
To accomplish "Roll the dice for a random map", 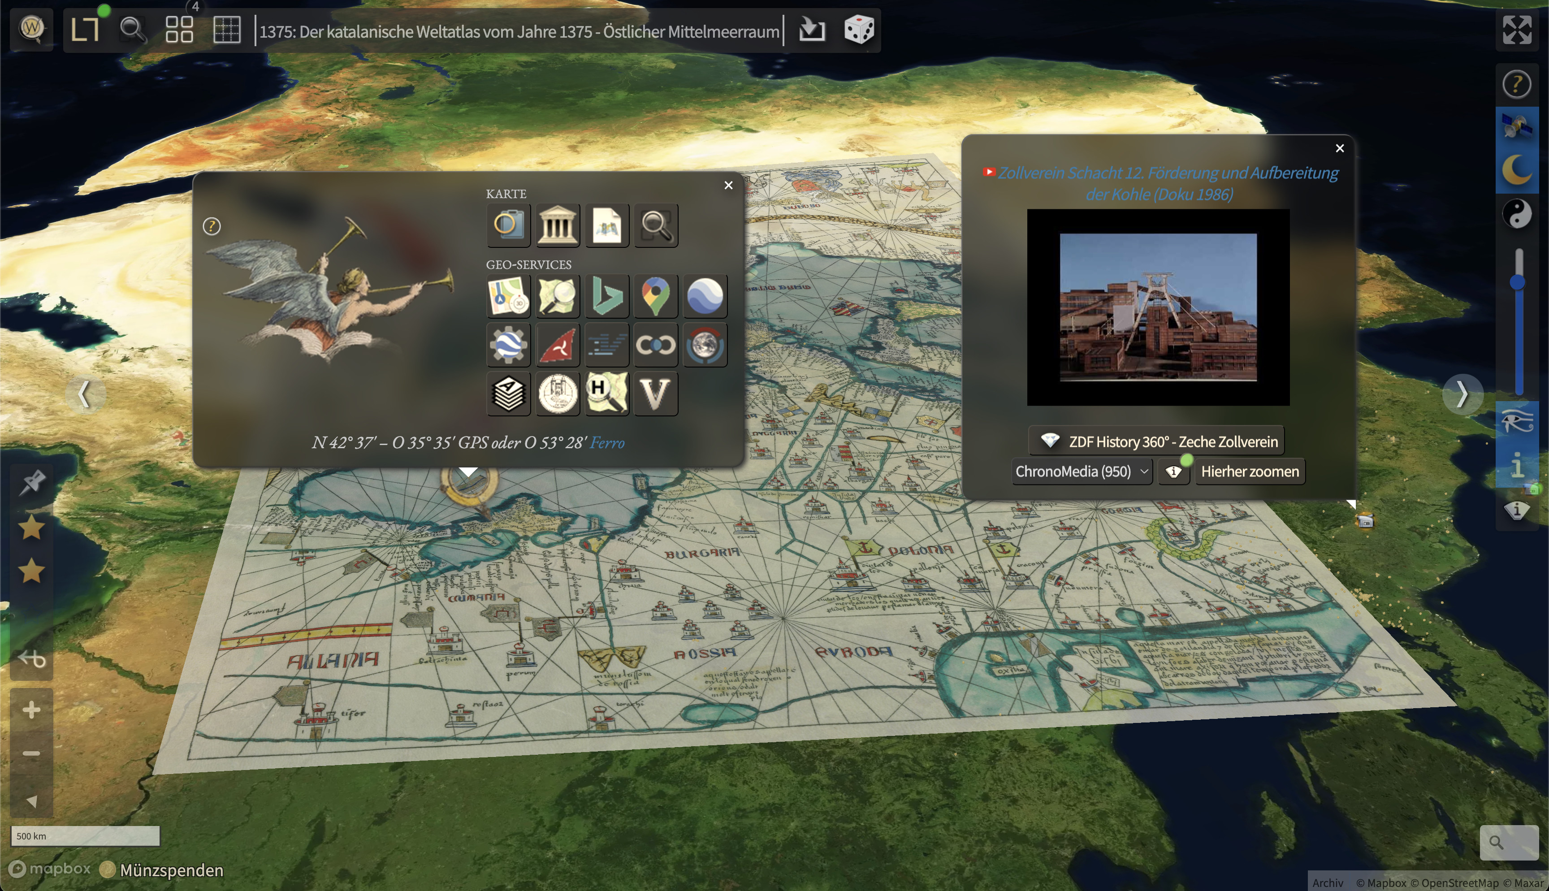I will pos(859,30).
